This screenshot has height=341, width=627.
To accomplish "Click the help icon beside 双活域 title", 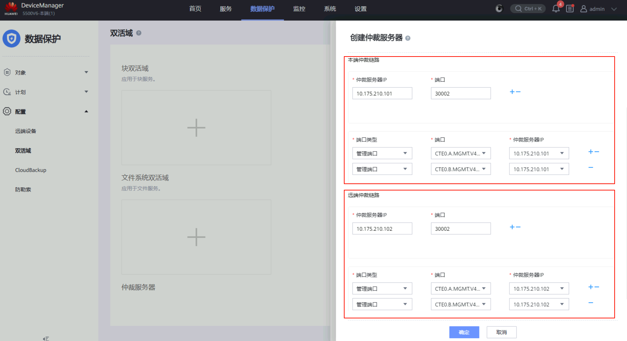I will (x=139, y=33).
